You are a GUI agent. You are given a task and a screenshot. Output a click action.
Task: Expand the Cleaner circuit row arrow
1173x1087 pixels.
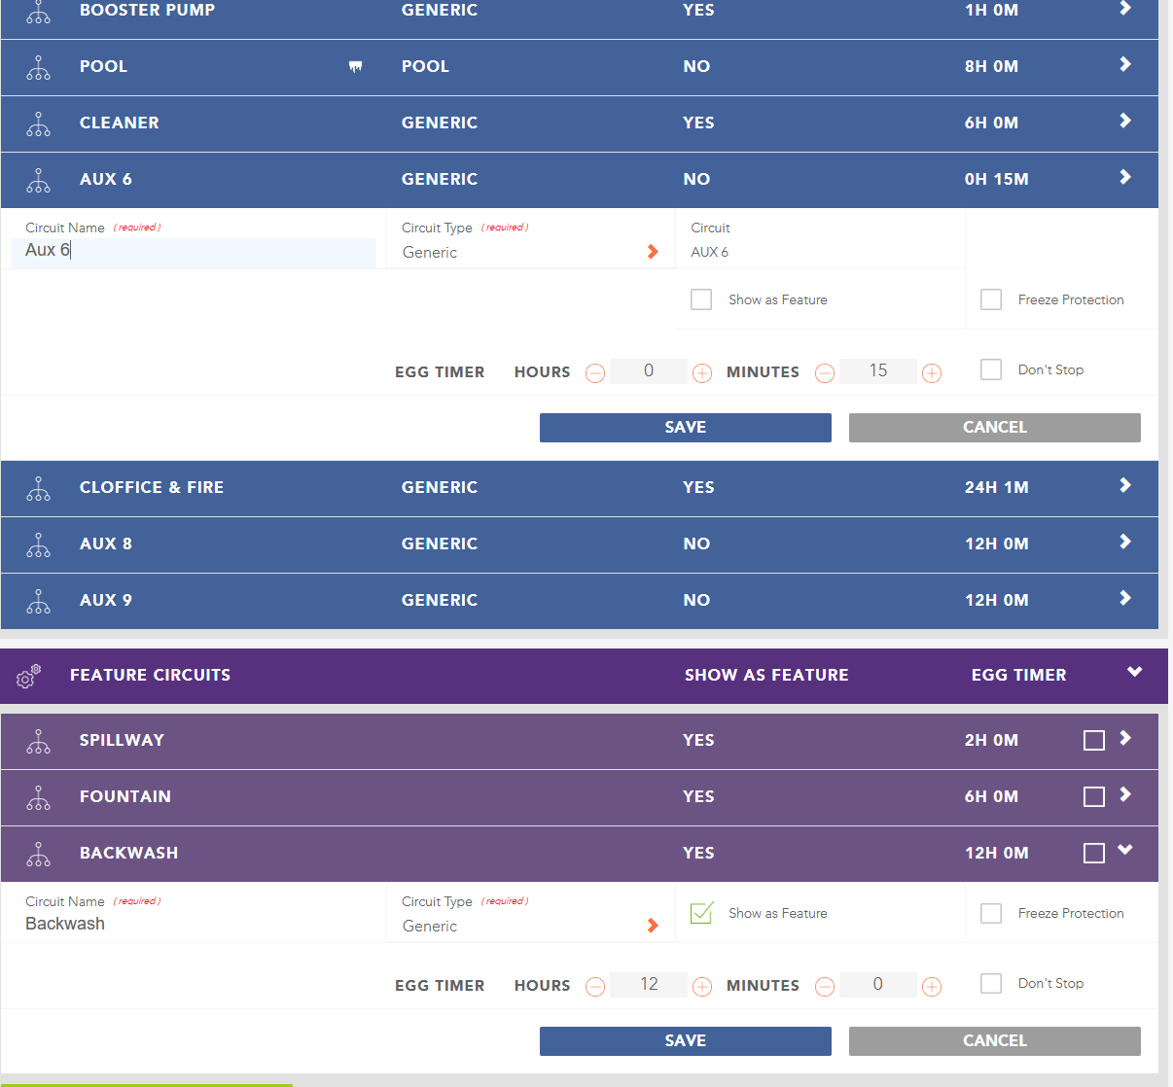pyautogui.click(x=1125, y=121)
